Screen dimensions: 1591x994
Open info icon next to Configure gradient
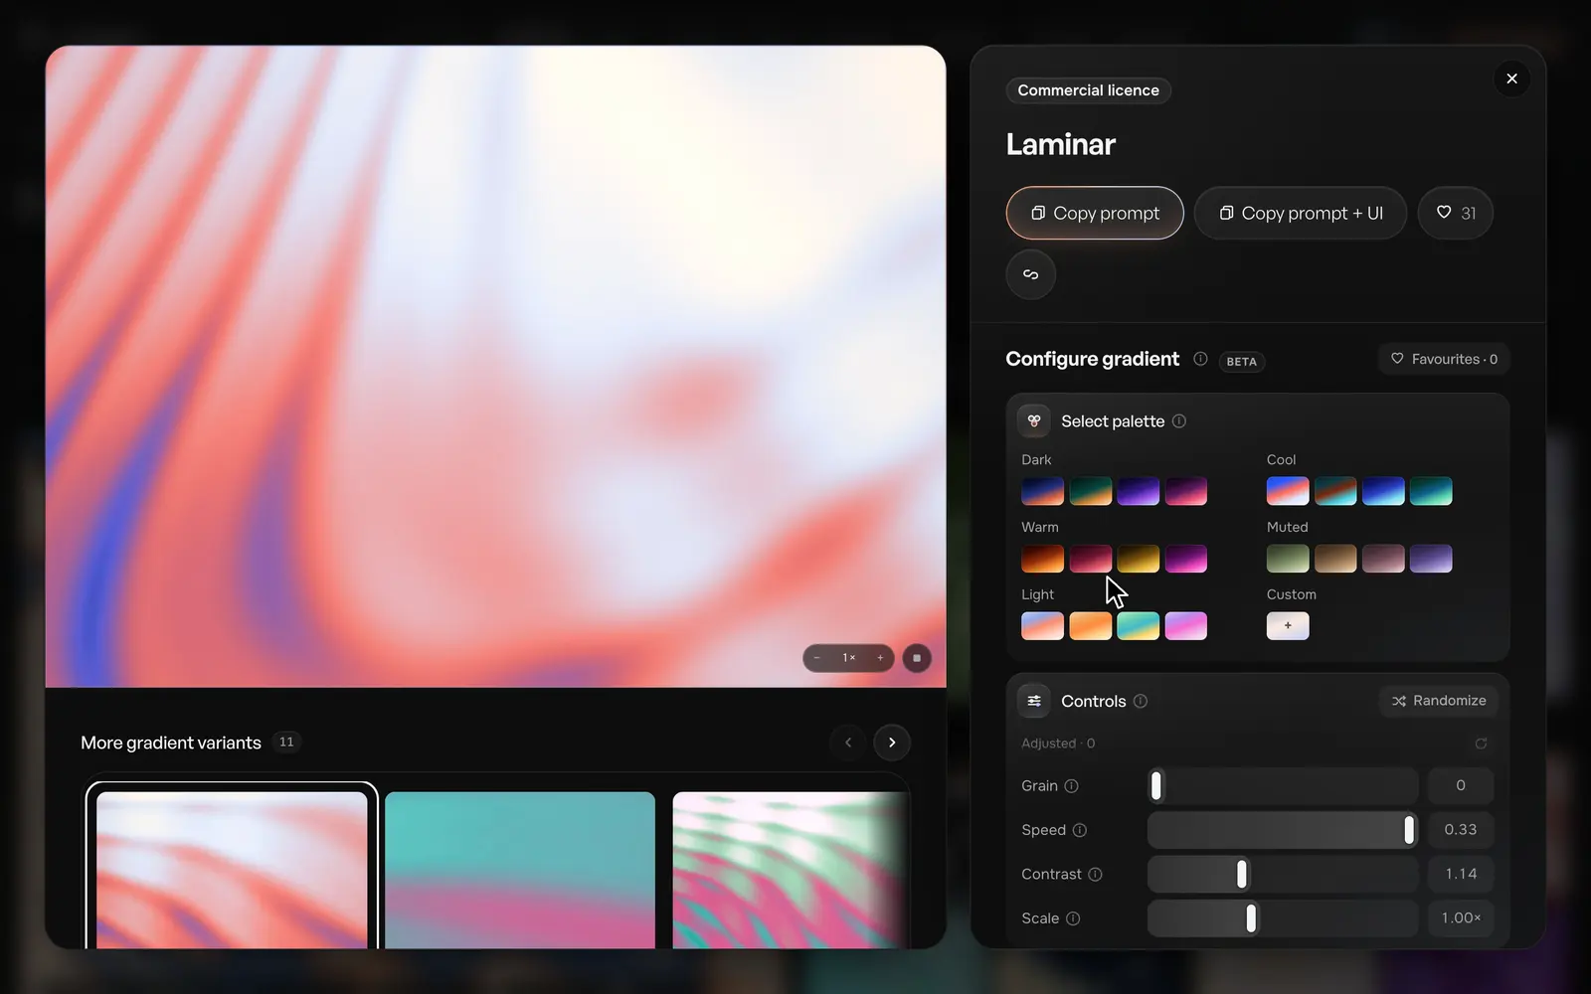click(x=1200, y=359)
